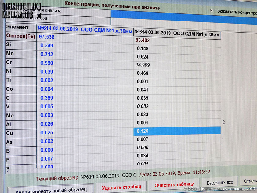Screen dimensions: 257x193
Task: Click the Mn value 0.712
Action: tap(47, 54)
